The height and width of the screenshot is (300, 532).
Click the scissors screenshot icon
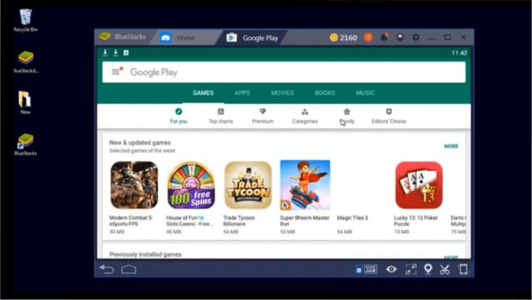(x=444, y=269)
